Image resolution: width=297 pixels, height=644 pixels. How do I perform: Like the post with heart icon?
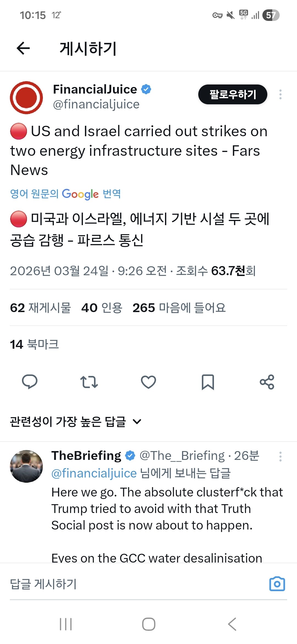[148, 382]
